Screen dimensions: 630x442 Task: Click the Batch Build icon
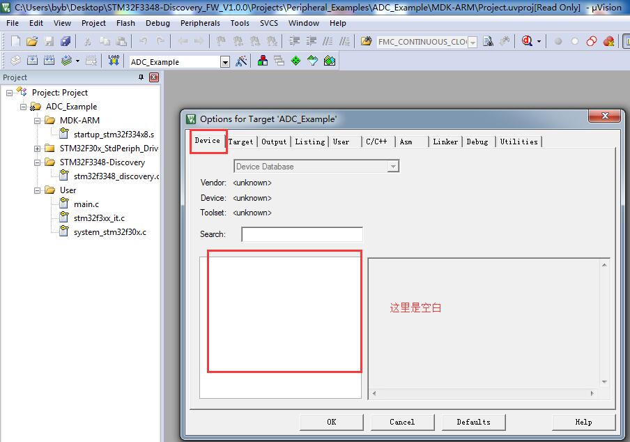coord(66,61)
